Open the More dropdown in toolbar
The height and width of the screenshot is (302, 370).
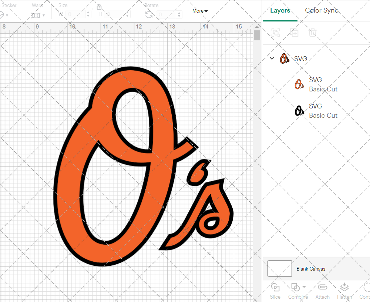point(200,11)
